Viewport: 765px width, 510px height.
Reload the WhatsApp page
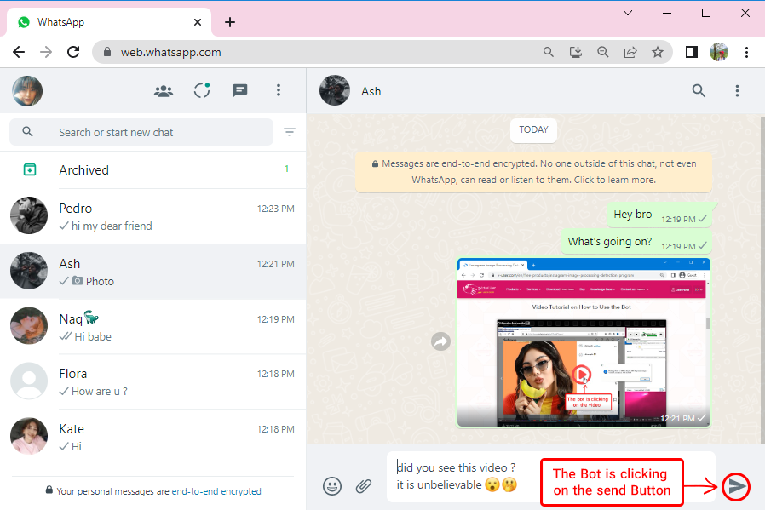(x=73, y=52)
